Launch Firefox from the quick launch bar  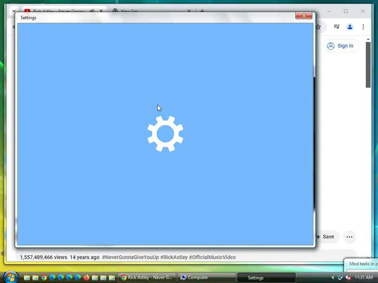pos(86,278)
